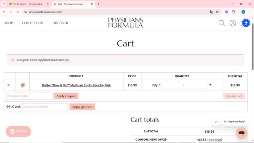Click the page vertical scrollbar
The height and width of the screenshot is (143, 254).
pos(252,47)
